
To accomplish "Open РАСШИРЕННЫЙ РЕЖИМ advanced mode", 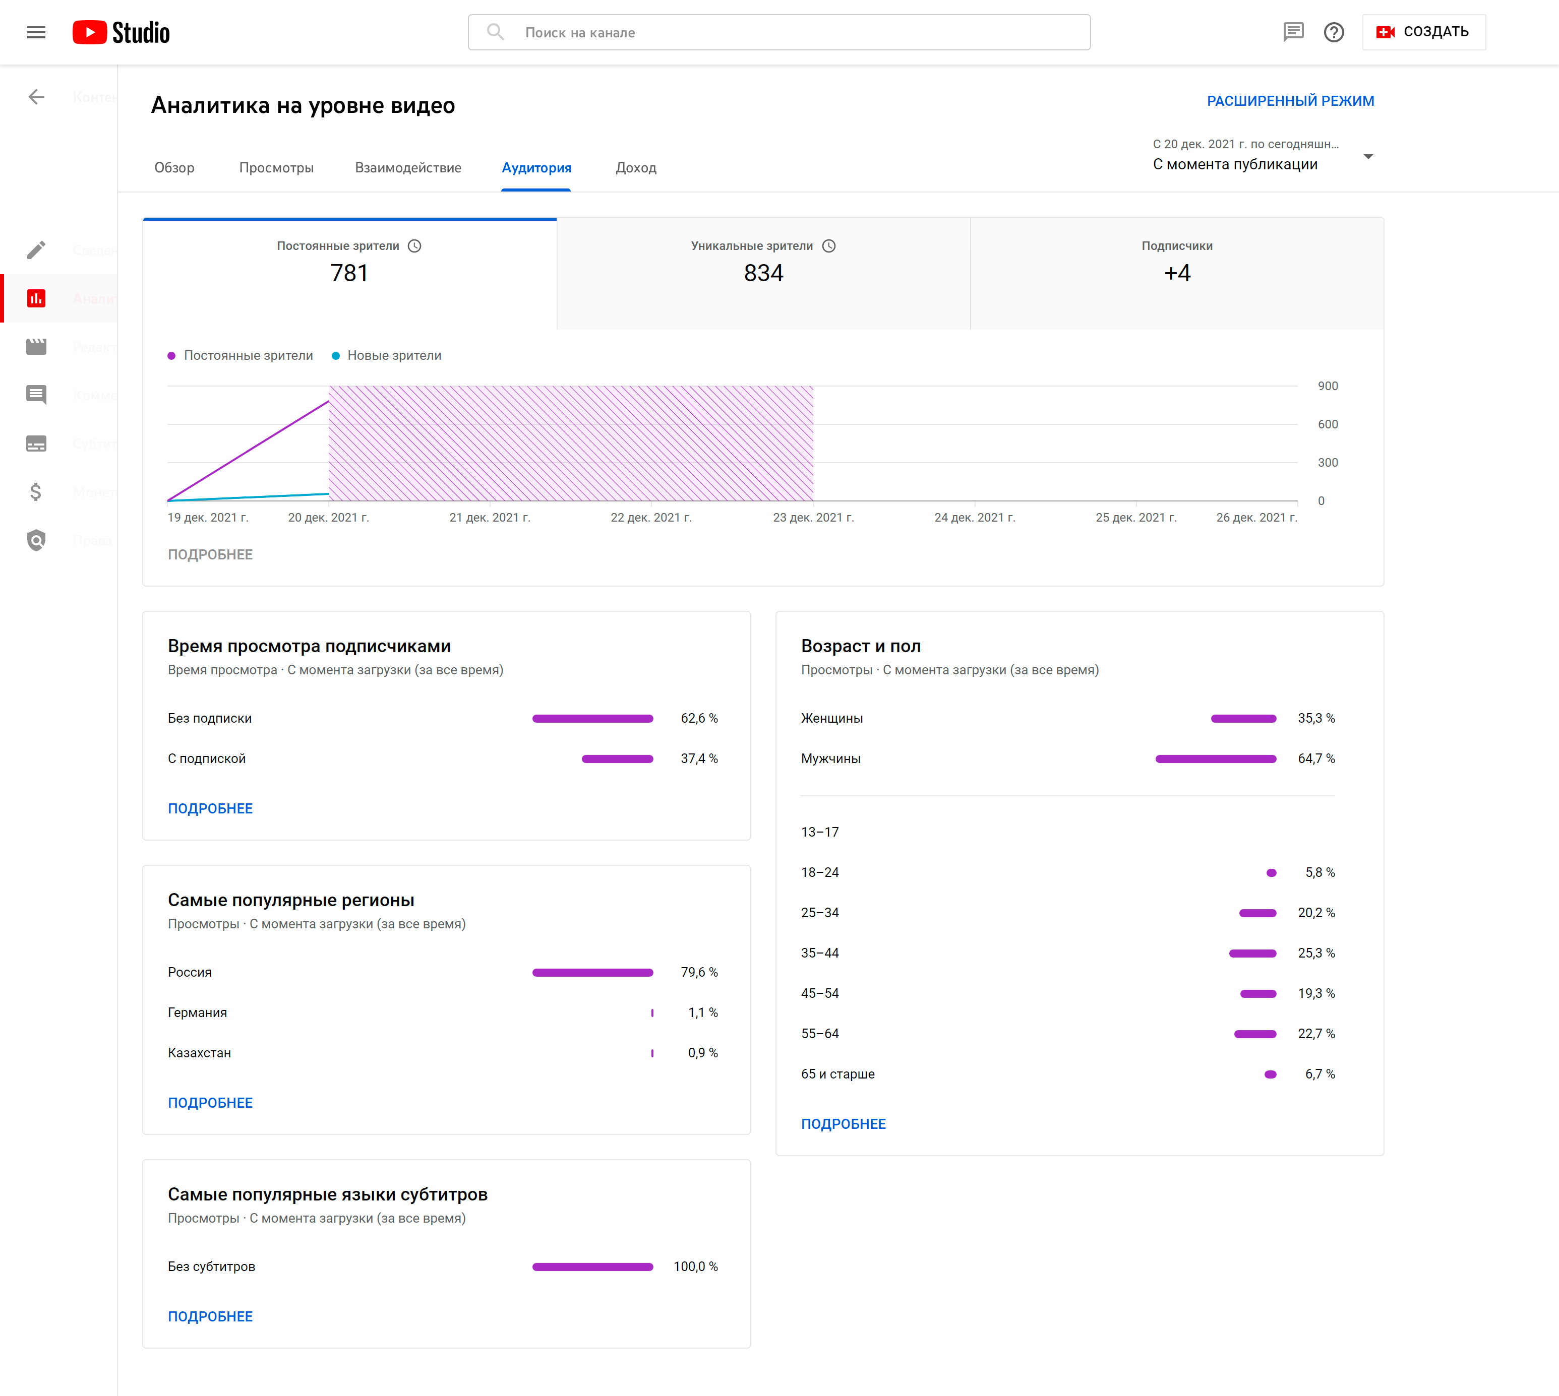I will coord(1290,101).
